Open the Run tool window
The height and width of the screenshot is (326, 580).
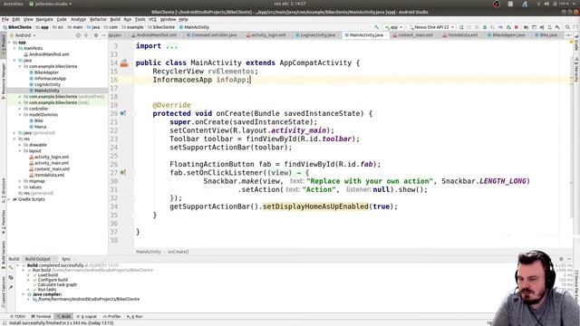pyautogui.click(x=135, y=317)
